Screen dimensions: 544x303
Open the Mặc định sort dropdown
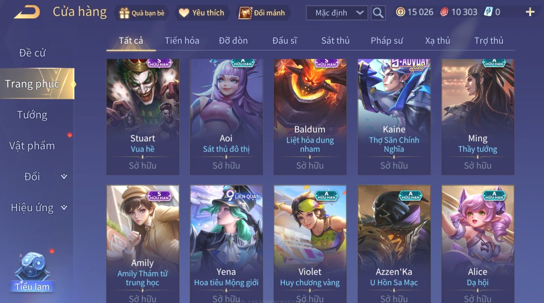337,13
